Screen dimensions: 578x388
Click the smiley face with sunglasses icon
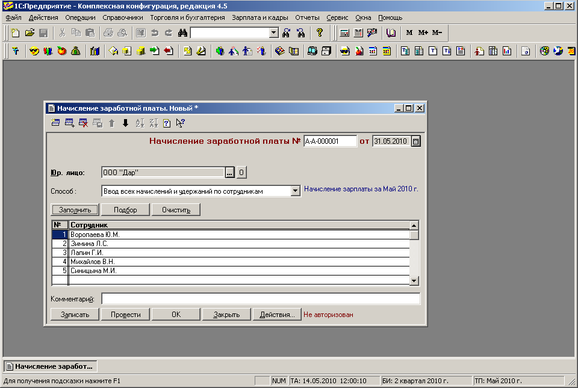coord(34,51)
